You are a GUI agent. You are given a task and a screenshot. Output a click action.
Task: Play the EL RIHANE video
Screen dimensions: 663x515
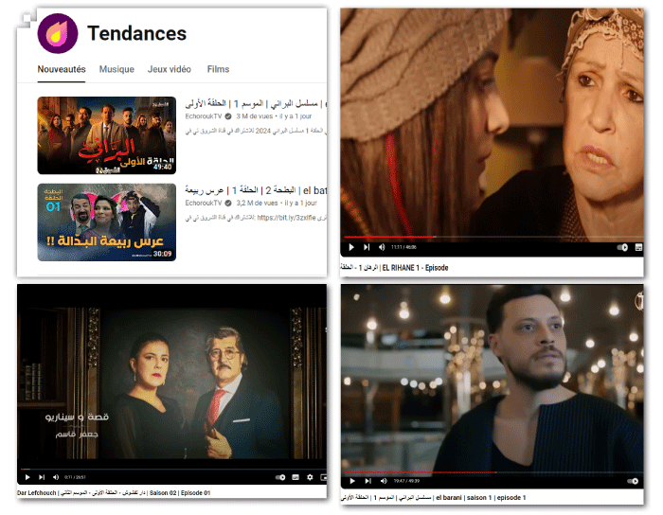tap(351, 247)
